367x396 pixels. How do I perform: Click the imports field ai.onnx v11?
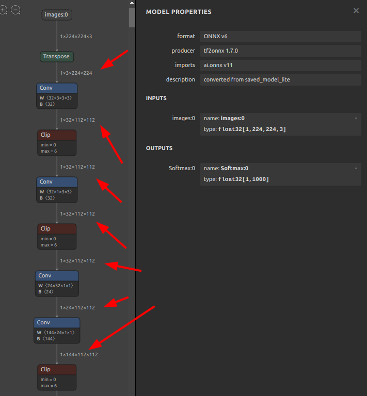pyautogui.click(x=280, y=65)
